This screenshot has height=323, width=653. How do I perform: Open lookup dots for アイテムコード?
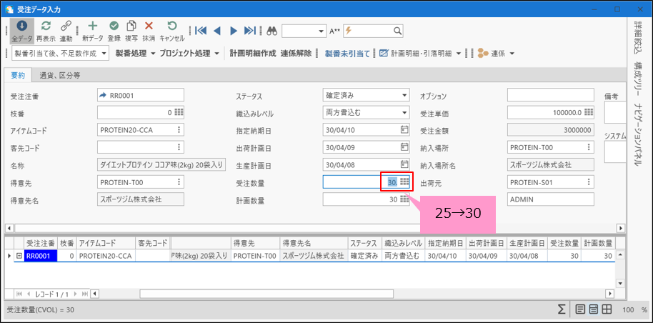click(179, 130)
